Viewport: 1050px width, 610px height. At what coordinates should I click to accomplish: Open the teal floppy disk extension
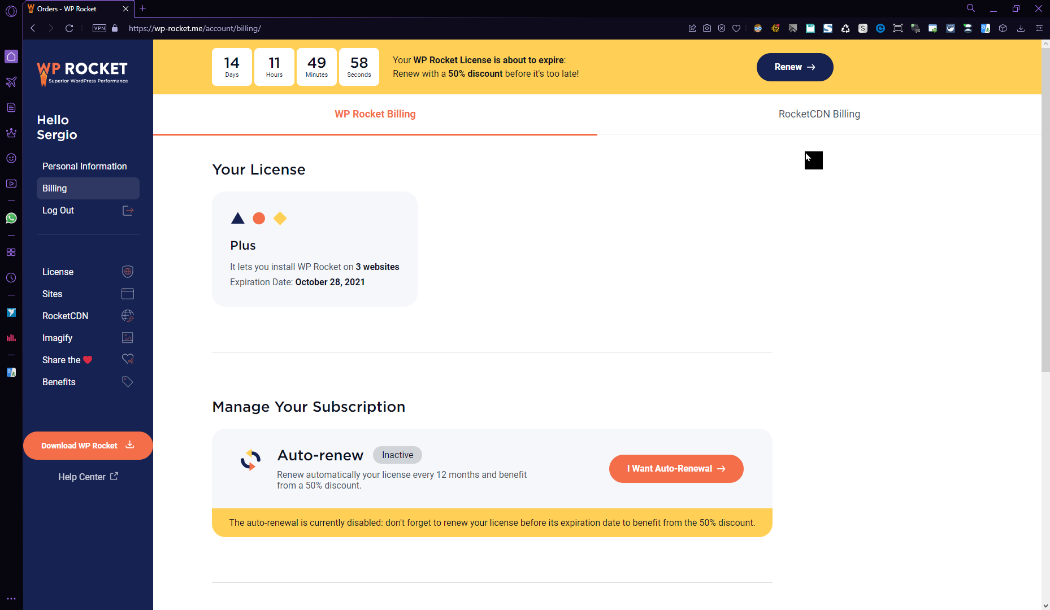pos(810,28)
